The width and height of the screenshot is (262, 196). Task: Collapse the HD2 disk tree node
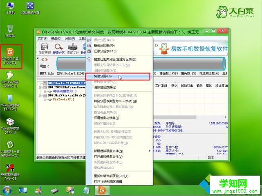(x=40, y=96)
